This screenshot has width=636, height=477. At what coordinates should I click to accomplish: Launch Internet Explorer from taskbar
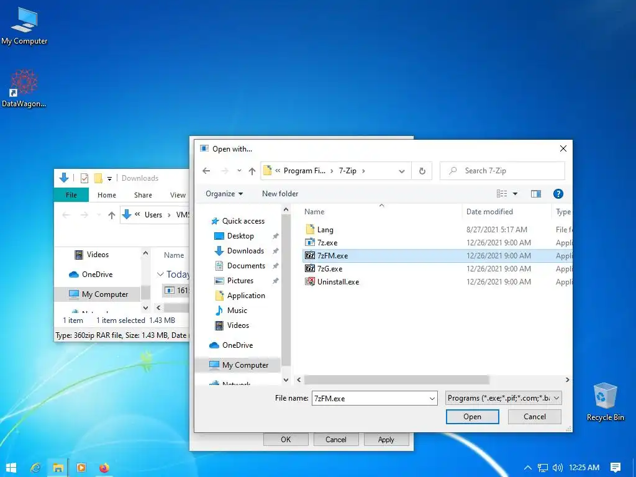tap(35, 468)
